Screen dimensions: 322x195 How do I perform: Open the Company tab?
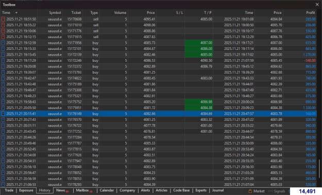click(x=127, y=190)
